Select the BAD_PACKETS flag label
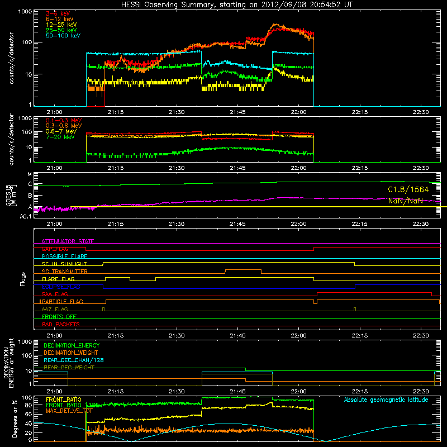 pyautogui.click(x=61, y=324)
